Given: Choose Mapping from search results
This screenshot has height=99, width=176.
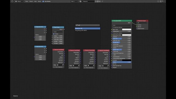Looking at the screenshot, I should tap(87, 29).
